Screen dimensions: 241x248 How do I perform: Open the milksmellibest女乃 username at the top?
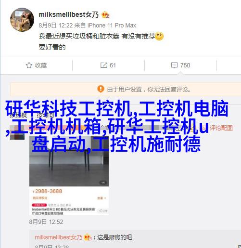pyautogui.click(x=69, y=15)
